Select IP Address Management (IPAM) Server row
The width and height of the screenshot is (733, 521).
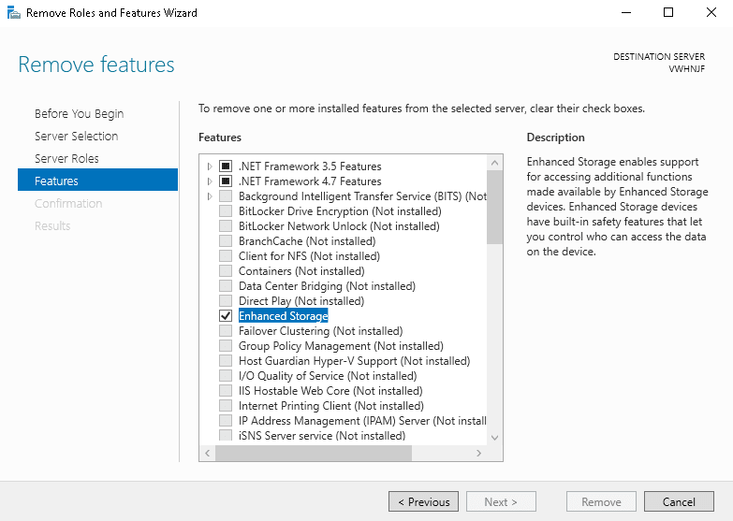pos(362,421)
